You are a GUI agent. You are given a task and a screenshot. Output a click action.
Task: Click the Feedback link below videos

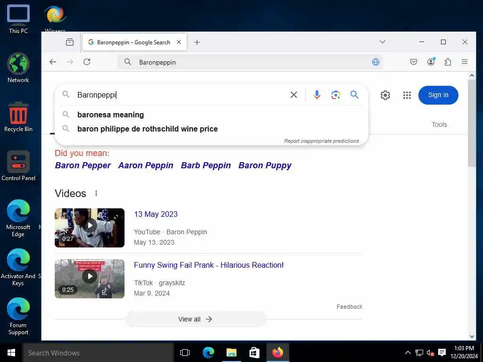coord(350,306)
